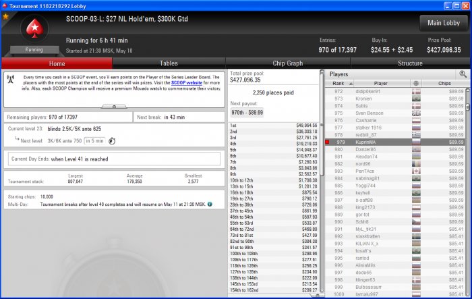Click the stopwatch icon beside next level timer

pyautogui.click(x=112, y=141)
